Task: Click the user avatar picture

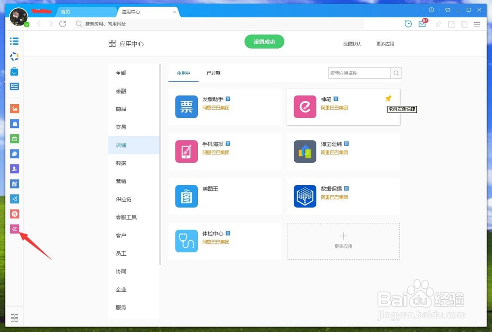Action: pyautogui.click(x=19, y=17)
